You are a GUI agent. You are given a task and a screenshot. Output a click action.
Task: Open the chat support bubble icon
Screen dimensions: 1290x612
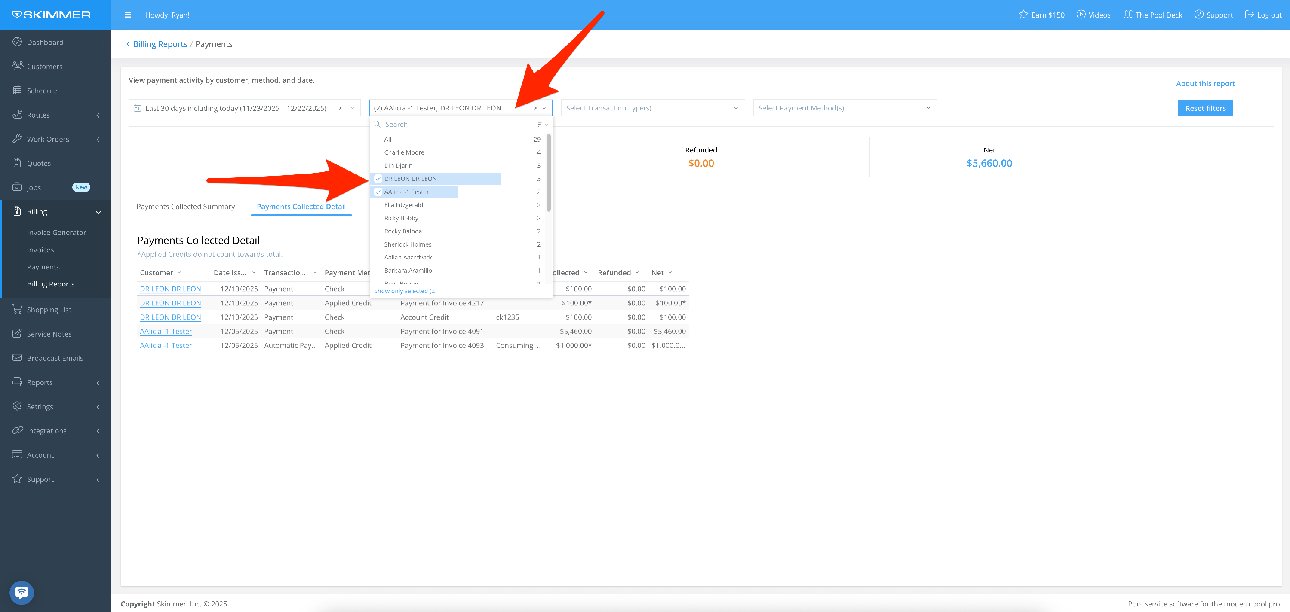21,593
